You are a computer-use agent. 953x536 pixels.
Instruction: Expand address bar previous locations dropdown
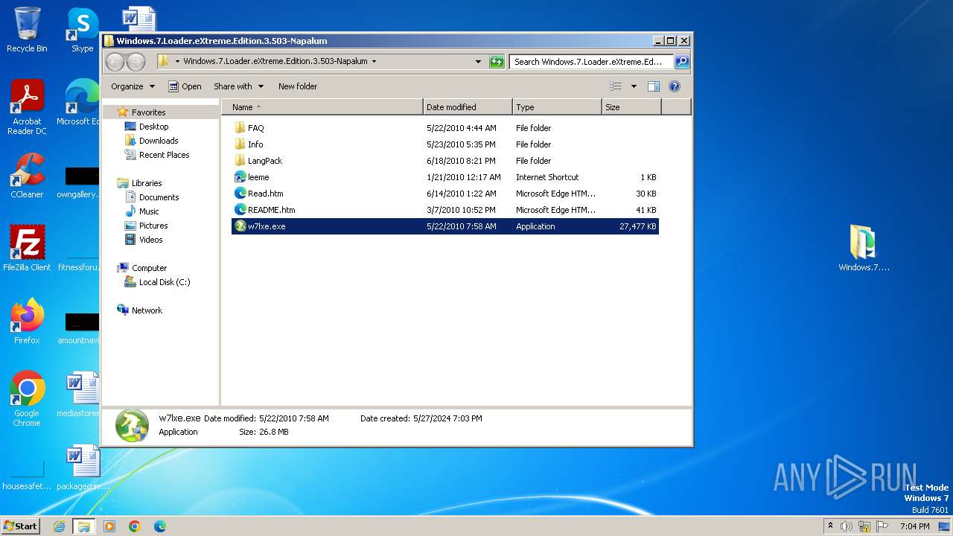point(478,62)
